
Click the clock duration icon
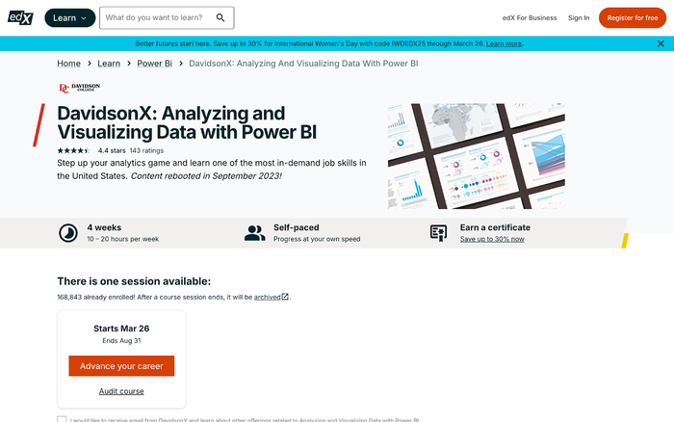pyautogui.click(x=68, y=233)
